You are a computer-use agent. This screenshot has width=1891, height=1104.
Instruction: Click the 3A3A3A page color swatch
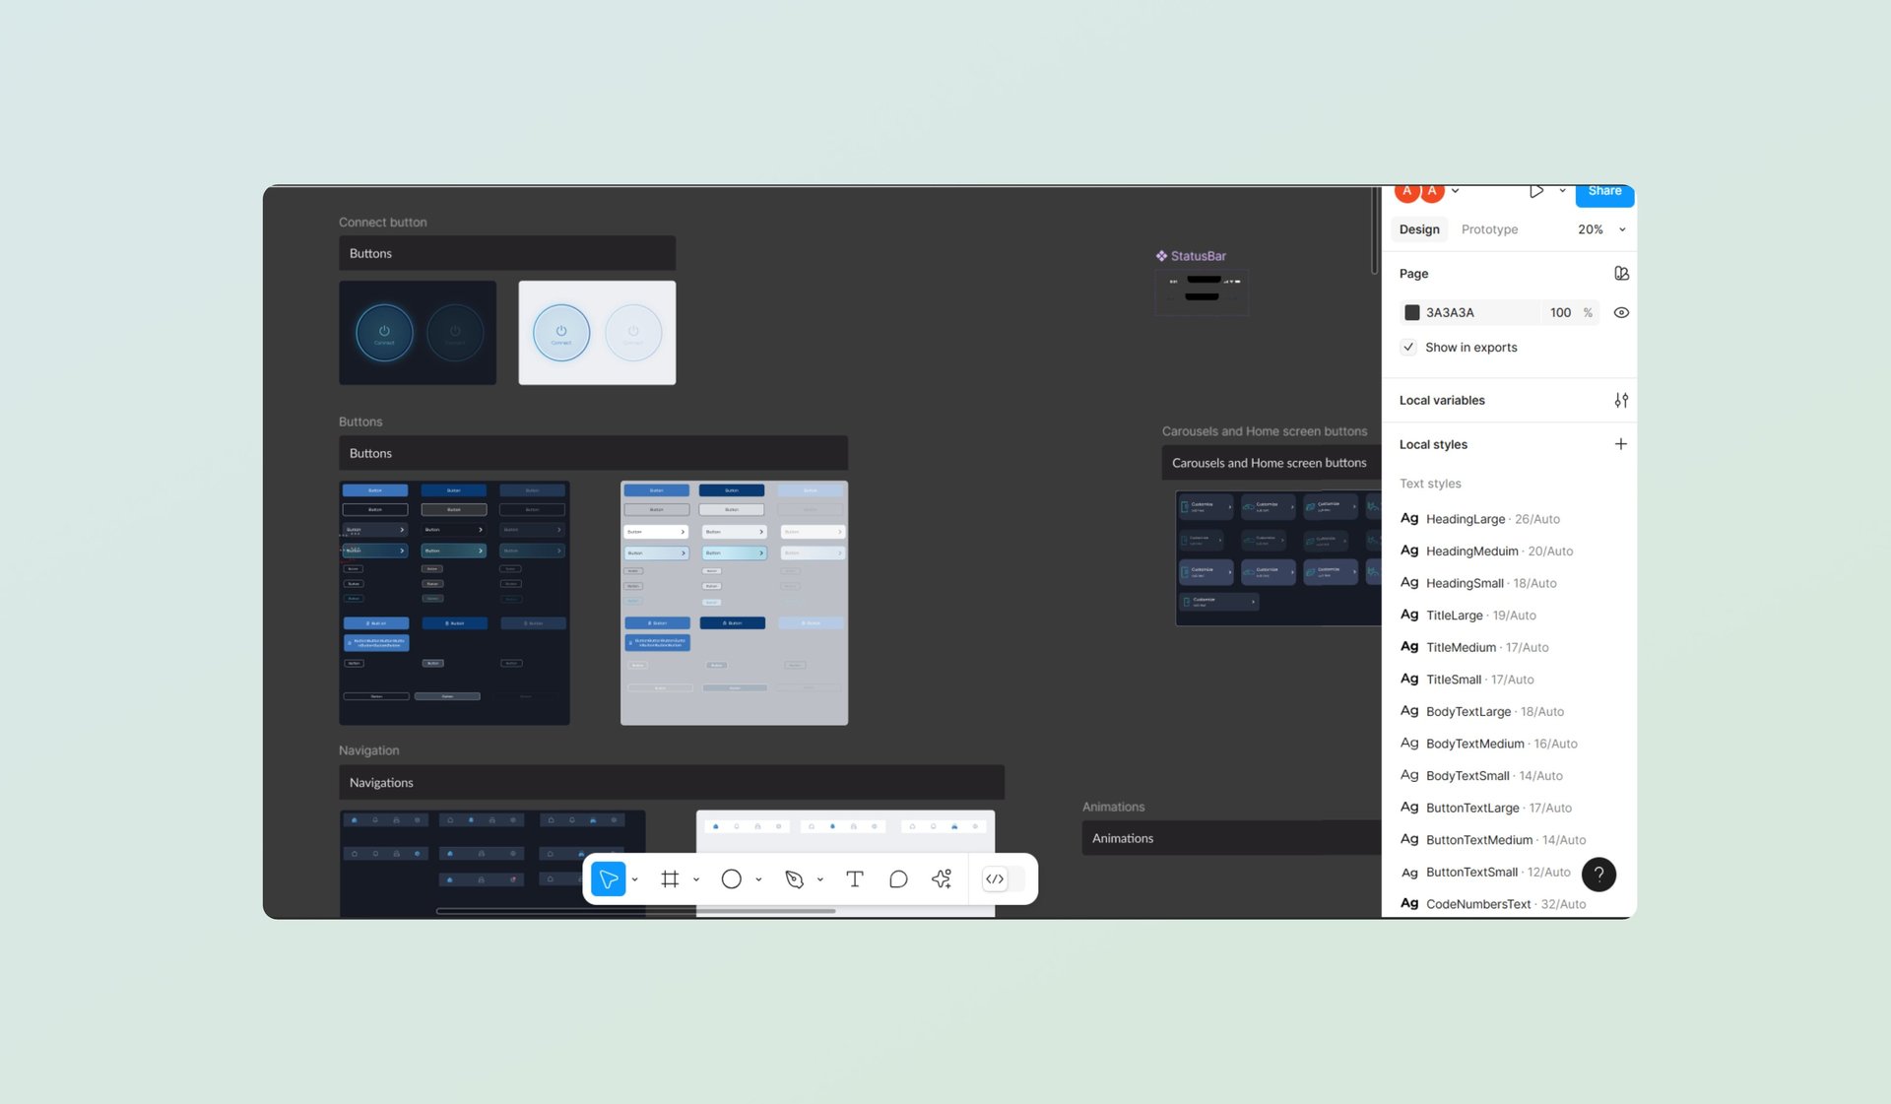tap(1412, 313)
